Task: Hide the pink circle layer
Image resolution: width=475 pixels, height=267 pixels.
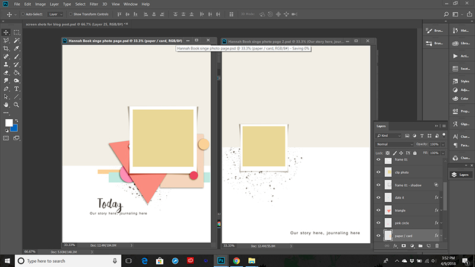Action: 378,223
